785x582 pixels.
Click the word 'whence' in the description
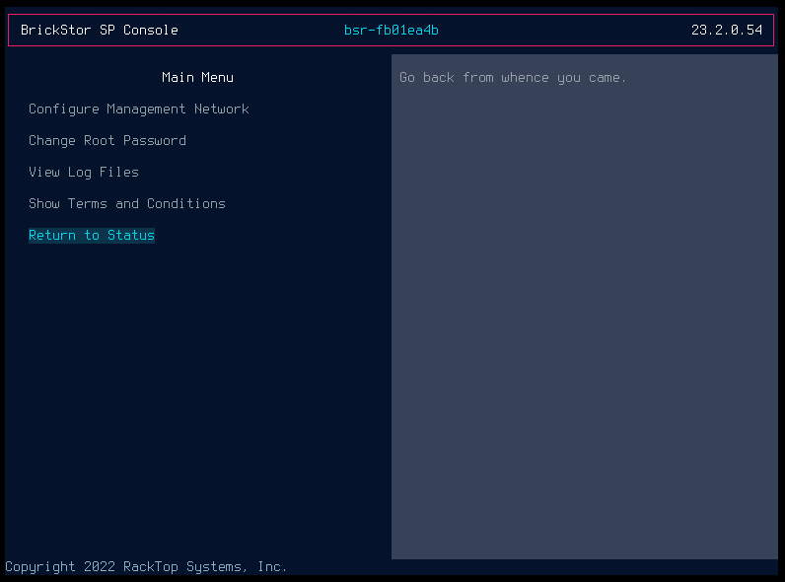[524, 77]
